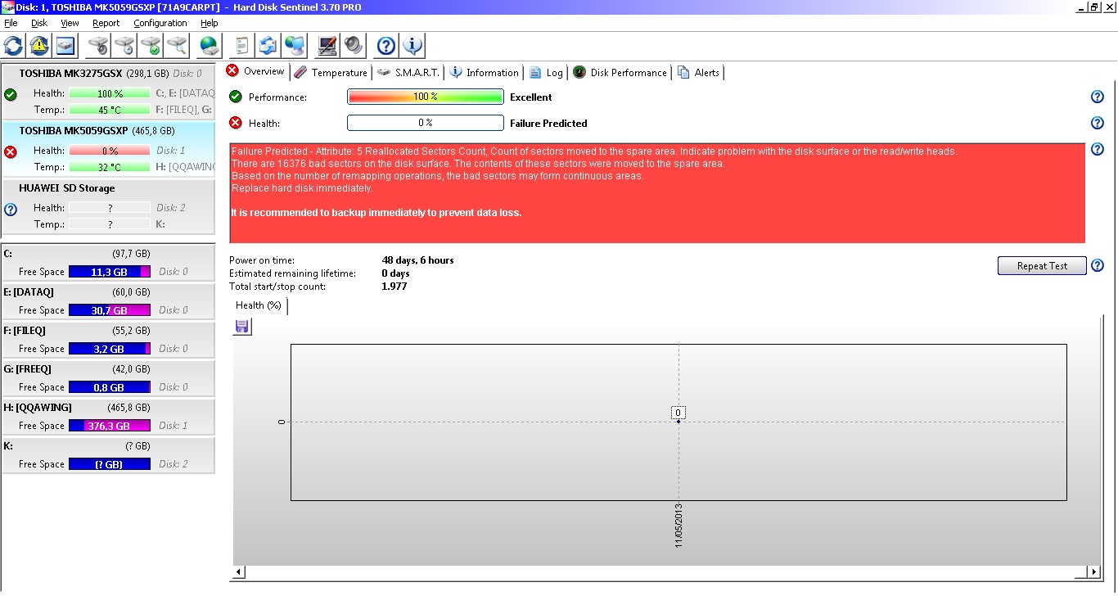
Task: Click the "Excellent" performance status text
Action: pos(531,97)
